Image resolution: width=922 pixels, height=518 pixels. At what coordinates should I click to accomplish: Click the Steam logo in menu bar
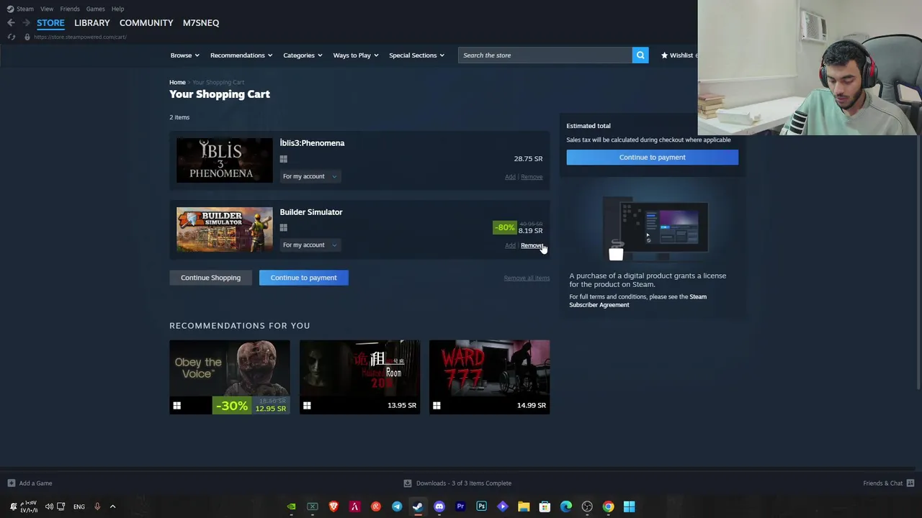pyautogui.click(x=10, y=9)
